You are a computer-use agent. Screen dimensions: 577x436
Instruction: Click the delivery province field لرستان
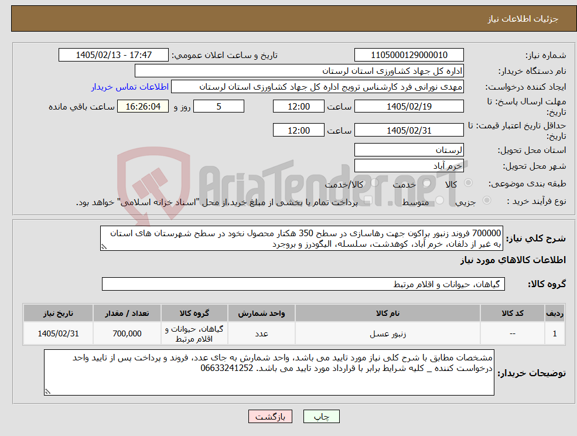click(409, 150)
